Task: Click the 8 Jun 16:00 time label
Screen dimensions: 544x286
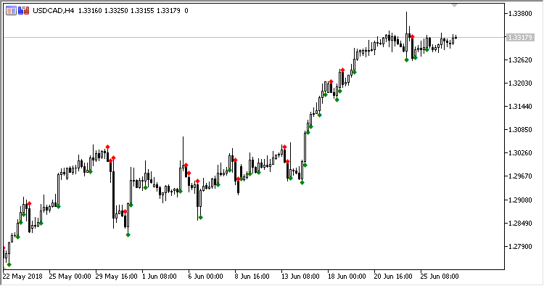Action: 252,277
